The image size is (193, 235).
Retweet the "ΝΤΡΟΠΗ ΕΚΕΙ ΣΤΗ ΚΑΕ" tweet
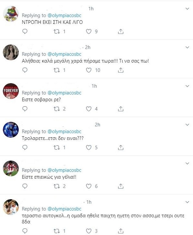(56, 31)
